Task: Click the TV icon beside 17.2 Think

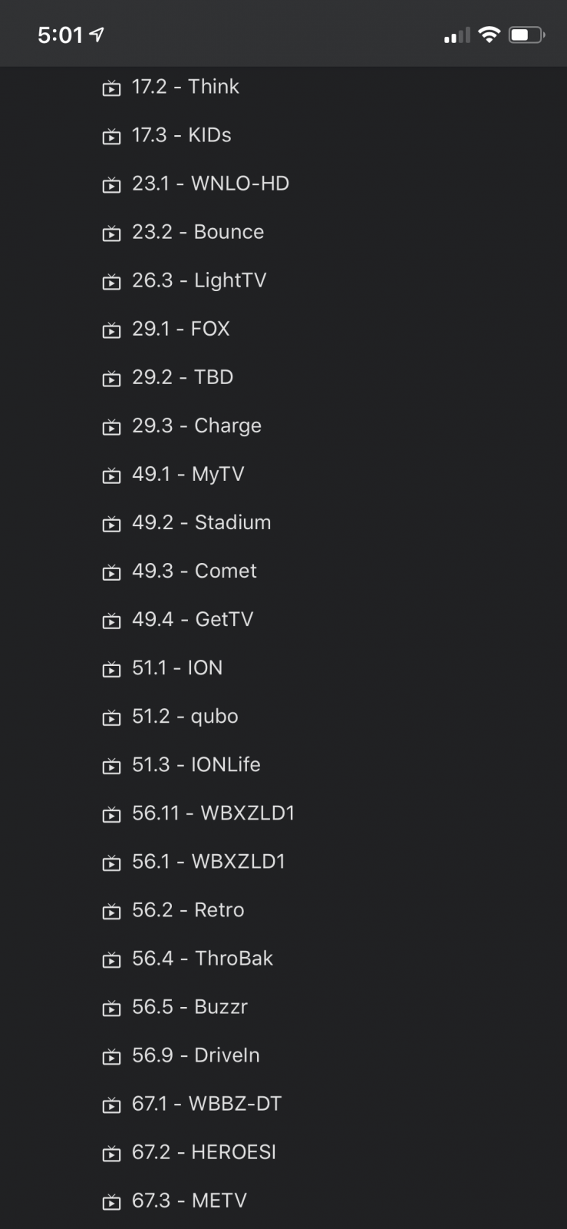Action: click(112, 88)
